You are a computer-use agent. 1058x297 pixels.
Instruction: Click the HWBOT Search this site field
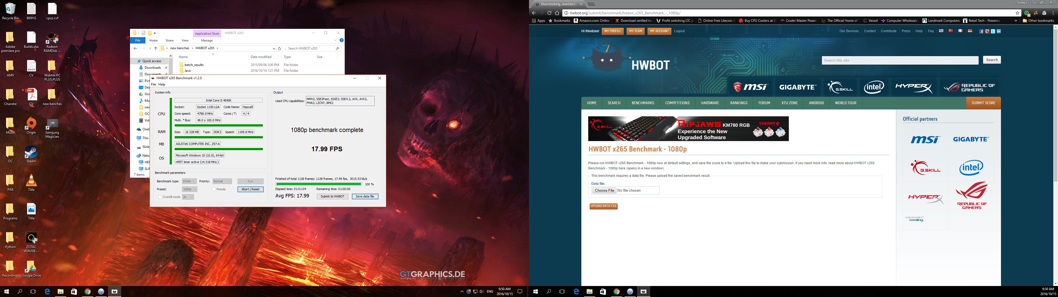(x=900, y=60)
